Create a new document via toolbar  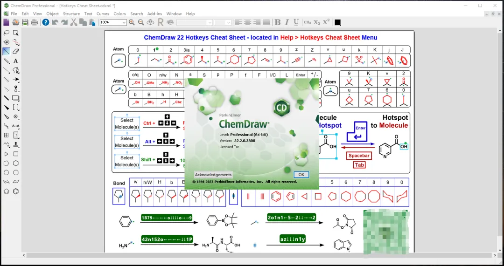coord(7,22)
